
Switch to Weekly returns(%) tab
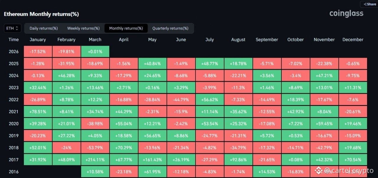[83, 28]
